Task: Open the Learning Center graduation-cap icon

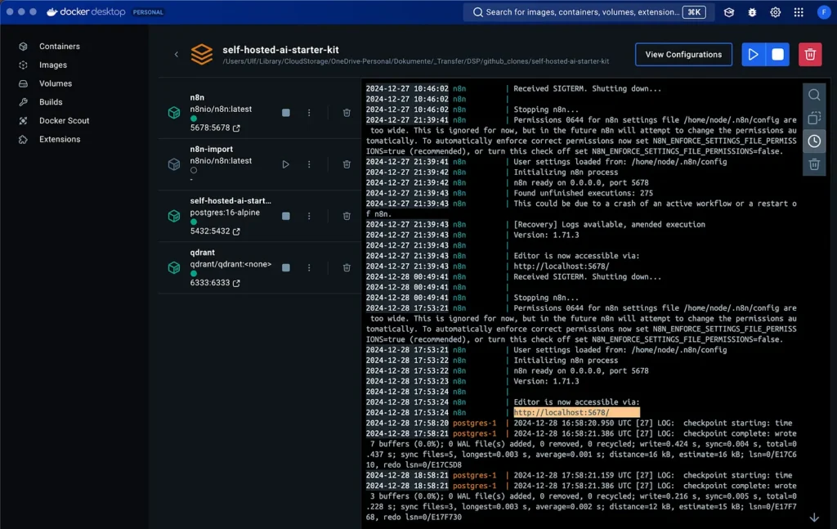Action: (x=728, y=12)
